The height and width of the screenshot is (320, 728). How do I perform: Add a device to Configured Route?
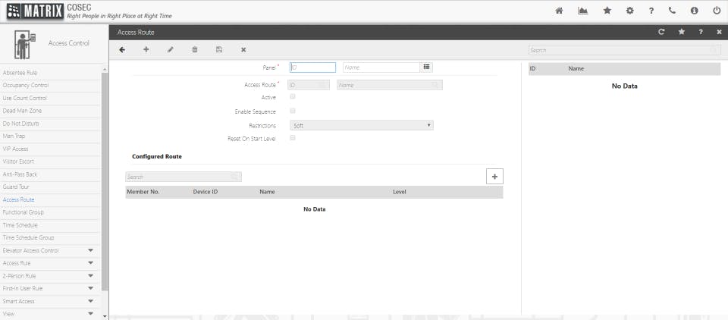tap(494, 177)
